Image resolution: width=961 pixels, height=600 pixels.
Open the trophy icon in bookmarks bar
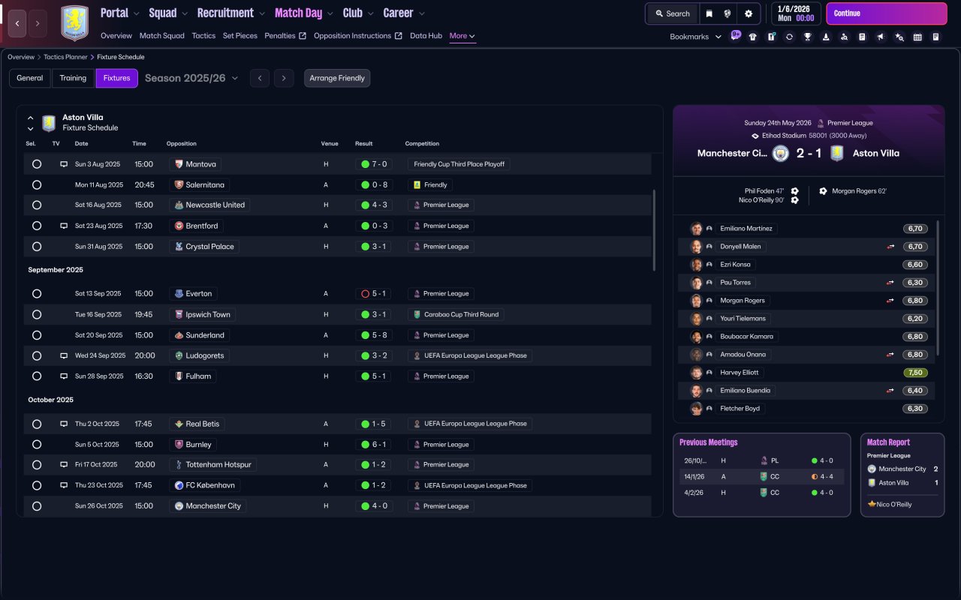click(807, 37)
